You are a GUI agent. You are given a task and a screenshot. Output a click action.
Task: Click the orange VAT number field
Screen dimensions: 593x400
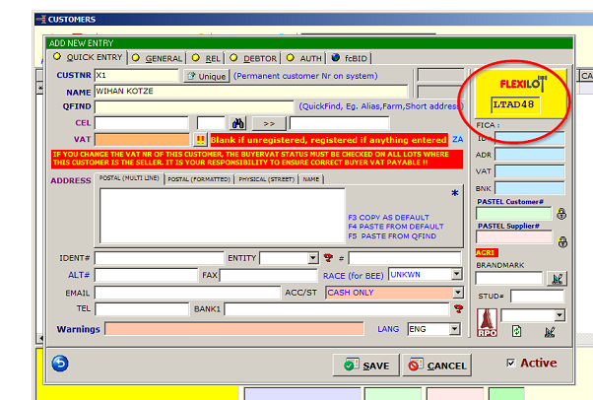point(143,140)
